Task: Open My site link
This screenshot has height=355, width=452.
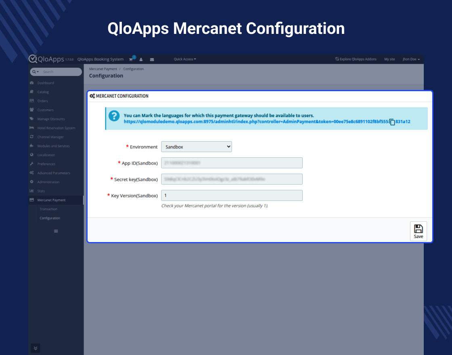Action: point(389,59)
